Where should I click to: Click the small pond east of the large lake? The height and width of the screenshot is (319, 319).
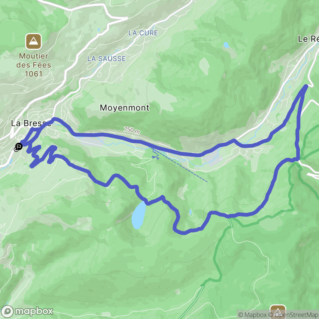point(190,212)
